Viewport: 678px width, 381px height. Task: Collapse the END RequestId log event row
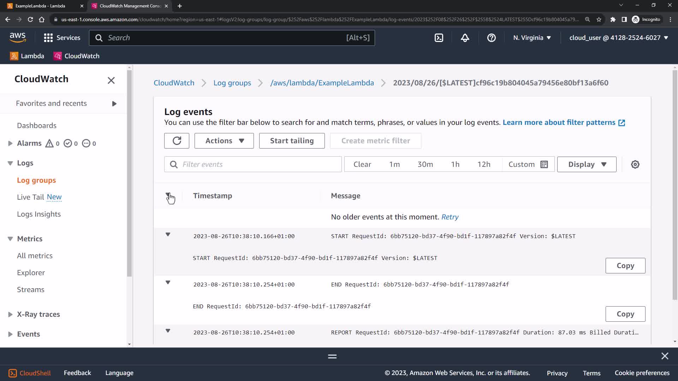168,283
